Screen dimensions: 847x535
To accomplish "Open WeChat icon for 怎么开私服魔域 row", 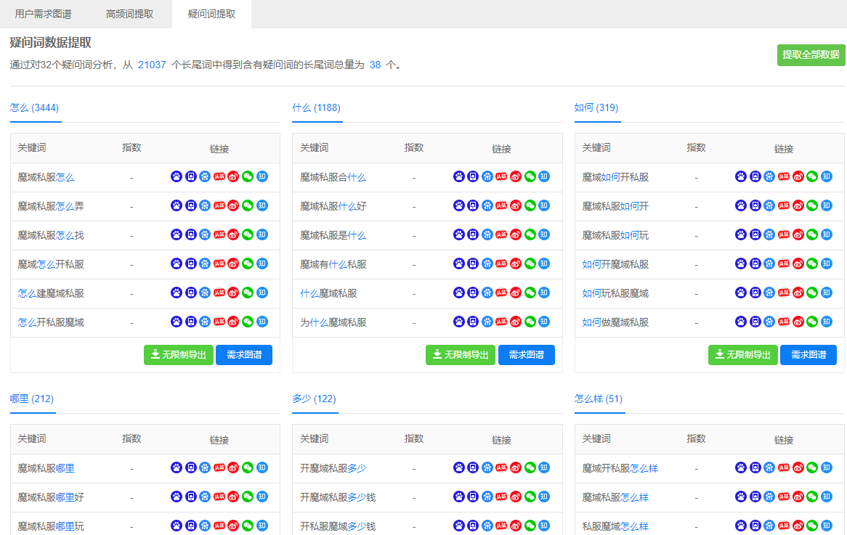I will (248, 322).
